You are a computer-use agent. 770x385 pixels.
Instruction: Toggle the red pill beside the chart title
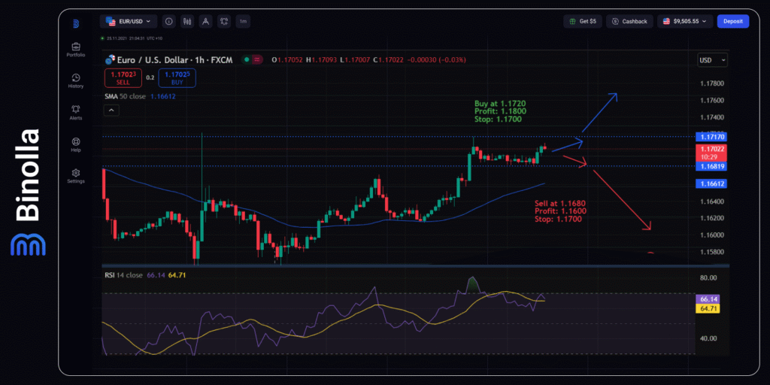click(x=258, y=59)
